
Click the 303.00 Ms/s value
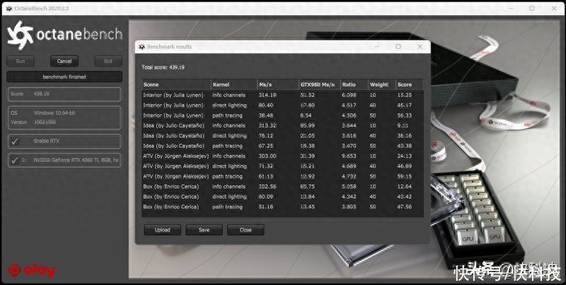click(267, 156)
